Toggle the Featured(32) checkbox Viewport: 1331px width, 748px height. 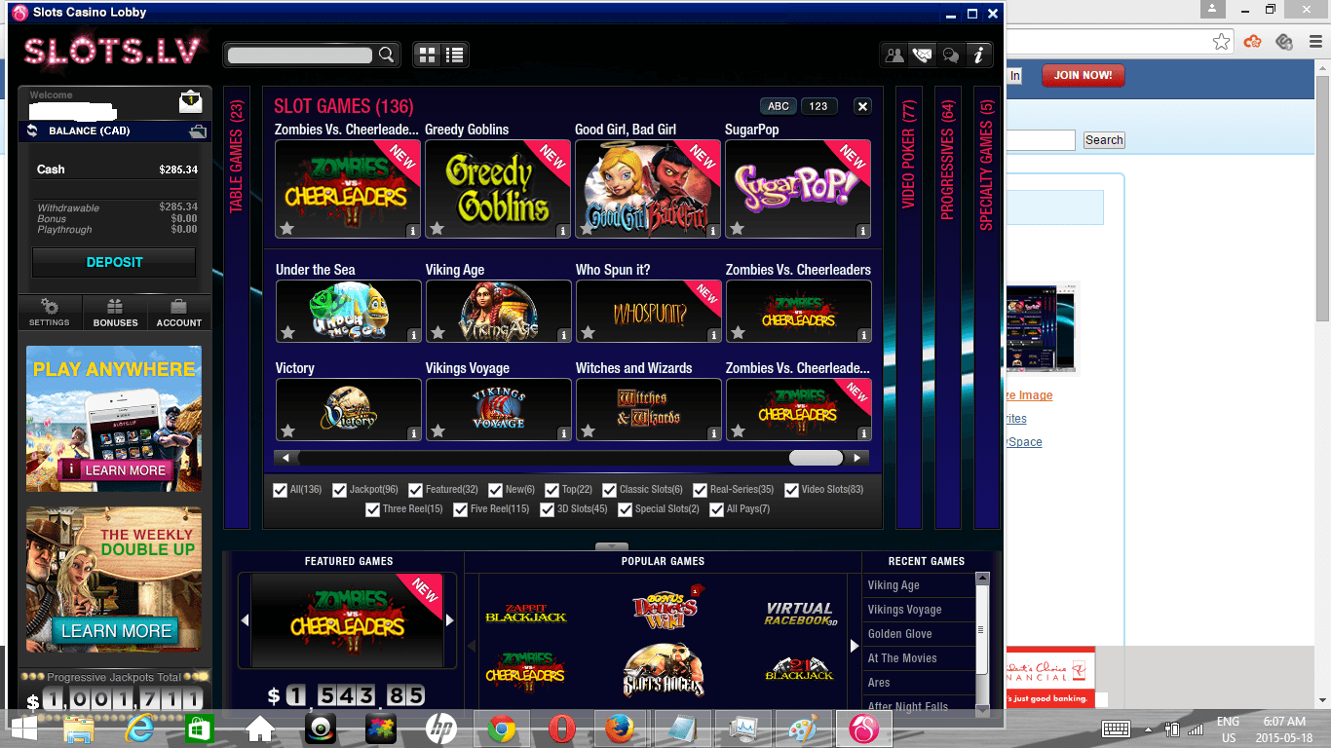415,490
